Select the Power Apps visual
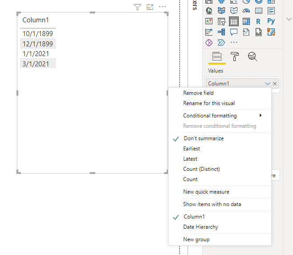The image size is (293, 255). pyautogui.click(x=209, y=43)
